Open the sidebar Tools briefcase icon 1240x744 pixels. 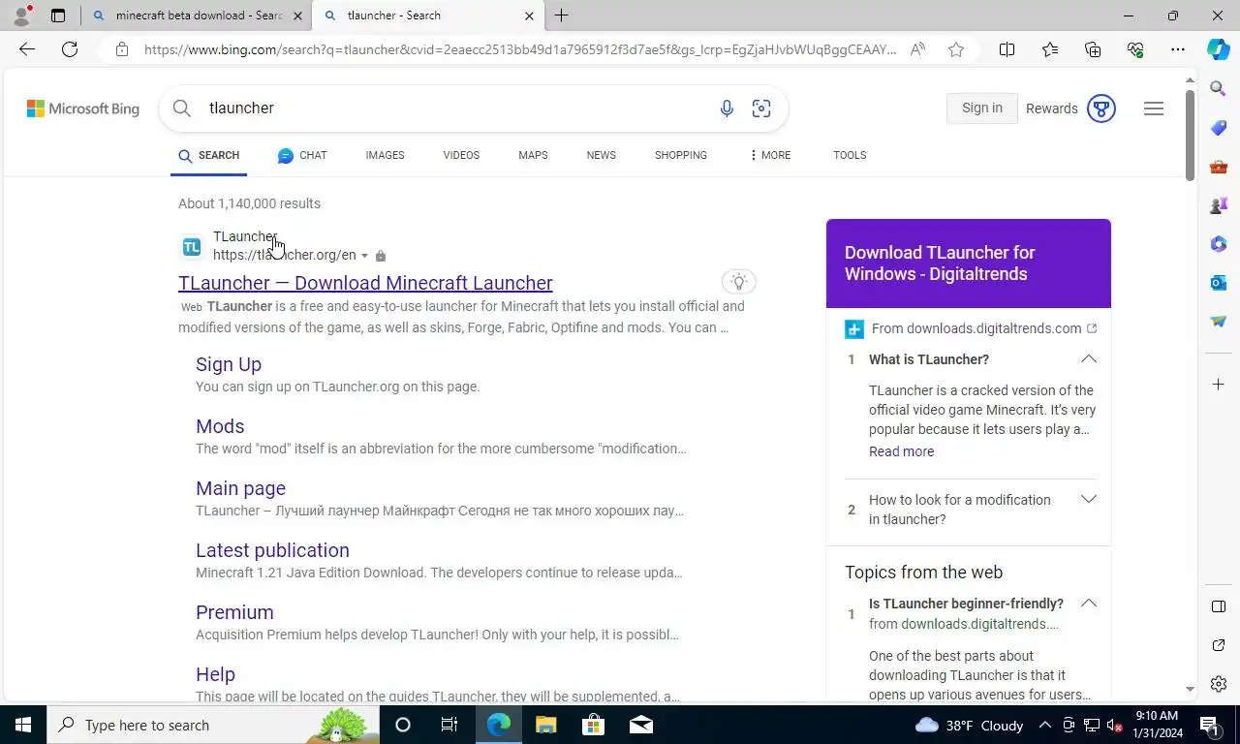coord(1219,167)
